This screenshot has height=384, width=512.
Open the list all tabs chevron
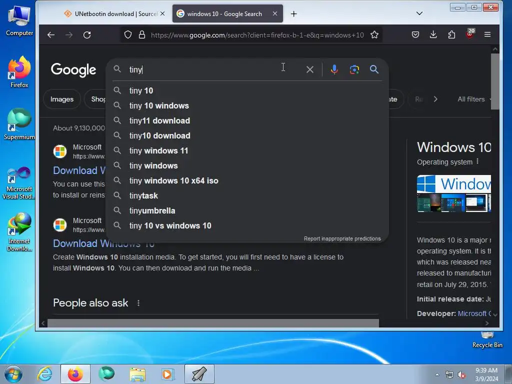pyautogui.click(x=419, y=13)
